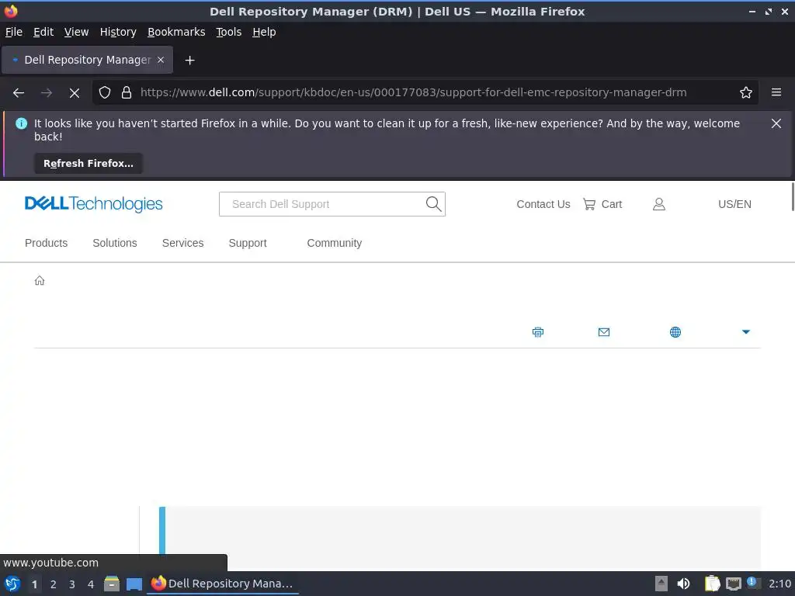This screenshot has height=596, width=795.
Task: Click the page vertical scrollbar
Action: 792,197
